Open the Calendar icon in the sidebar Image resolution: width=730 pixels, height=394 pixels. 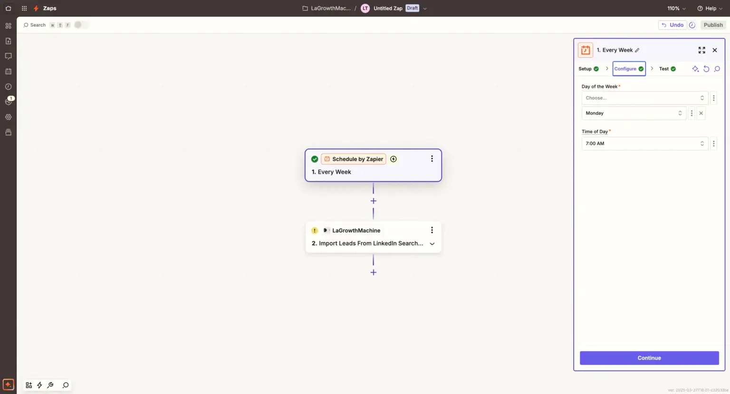coord(8,71)
